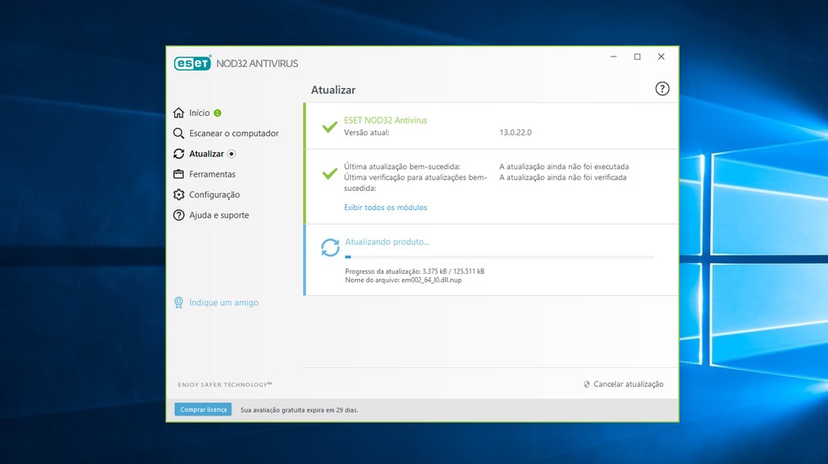Click Indique um amigo link
The width and height of the screenshot is (828, 464).
click(224, 303)
